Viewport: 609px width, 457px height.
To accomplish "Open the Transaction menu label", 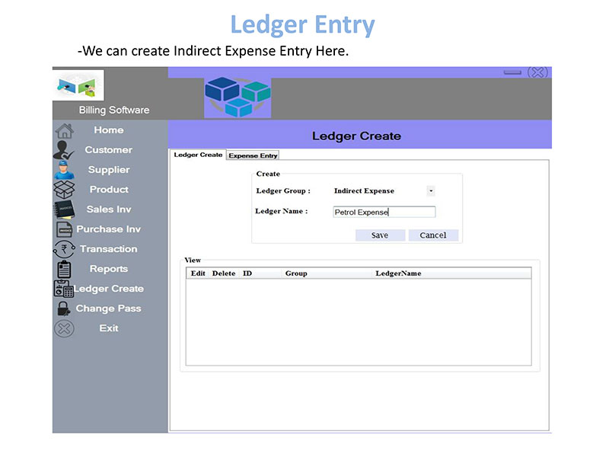I will point(109,249).
